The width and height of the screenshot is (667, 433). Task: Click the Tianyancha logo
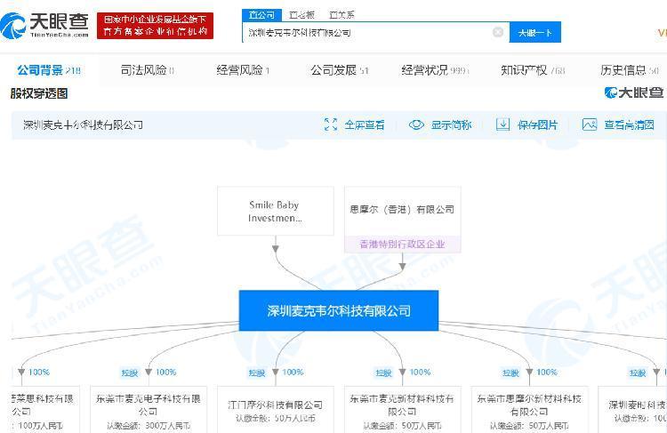coord(46,24)
